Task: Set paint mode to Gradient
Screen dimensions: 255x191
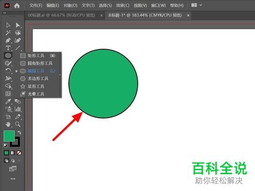Action: 13,153
